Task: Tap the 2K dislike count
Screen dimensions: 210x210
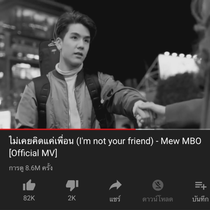Action: [72, 198]
